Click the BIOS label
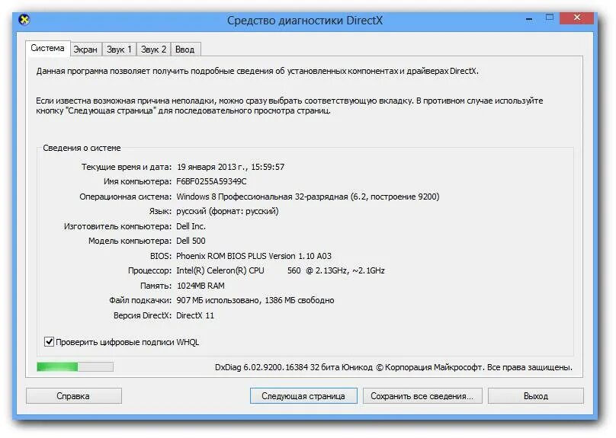 (161, 256)
